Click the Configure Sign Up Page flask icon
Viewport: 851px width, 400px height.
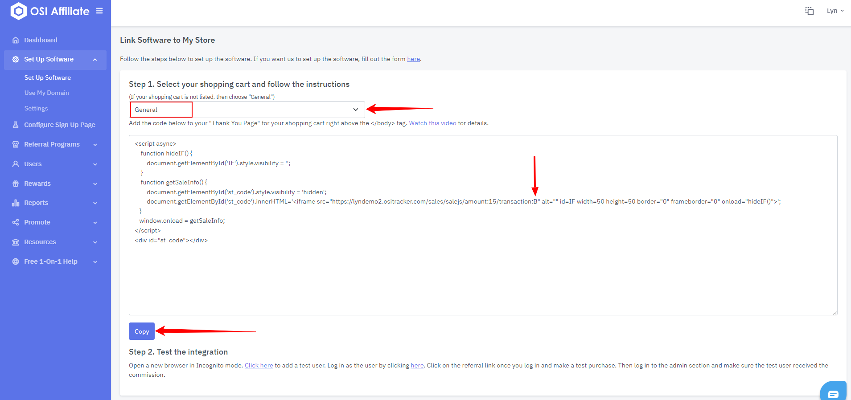point(16,125)
